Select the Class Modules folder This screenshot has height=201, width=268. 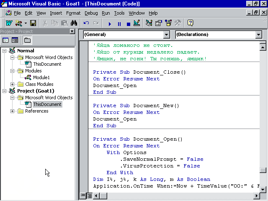39,84
